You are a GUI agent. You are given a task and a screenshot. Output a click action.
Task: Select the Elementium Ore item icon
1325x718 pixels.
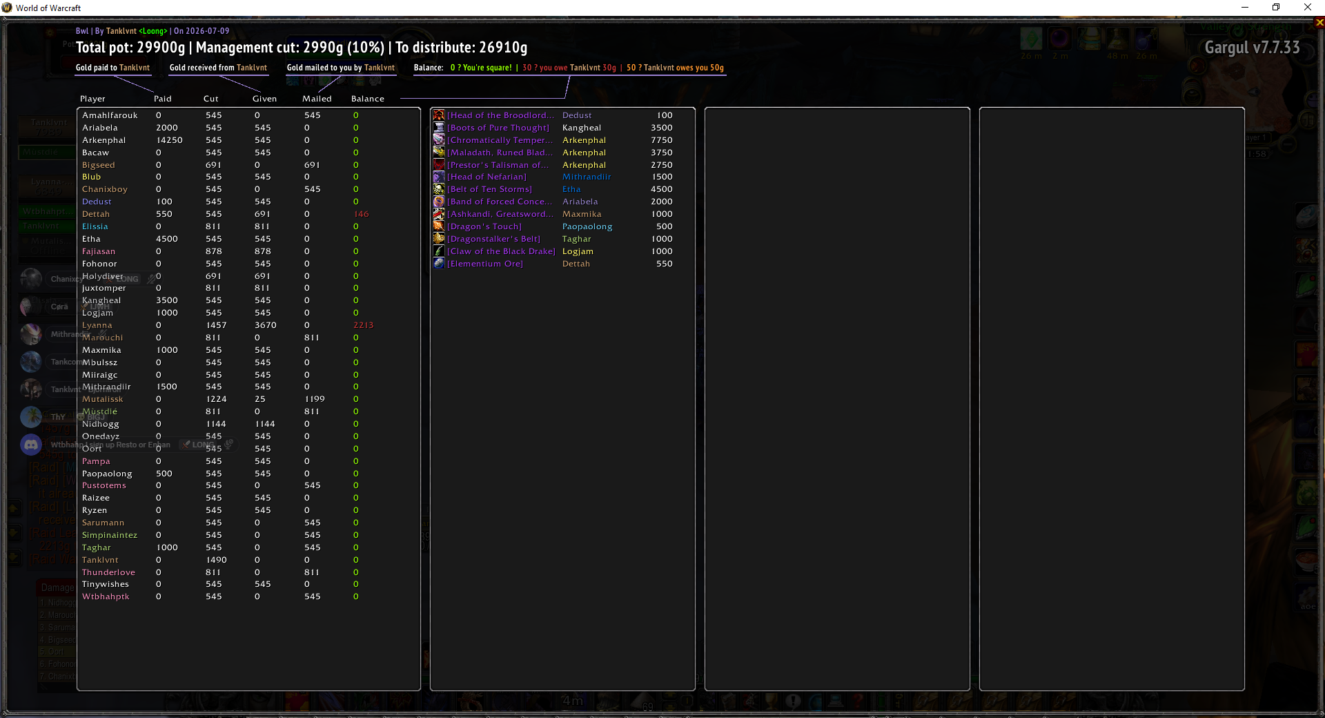click(x=439, y=264)
